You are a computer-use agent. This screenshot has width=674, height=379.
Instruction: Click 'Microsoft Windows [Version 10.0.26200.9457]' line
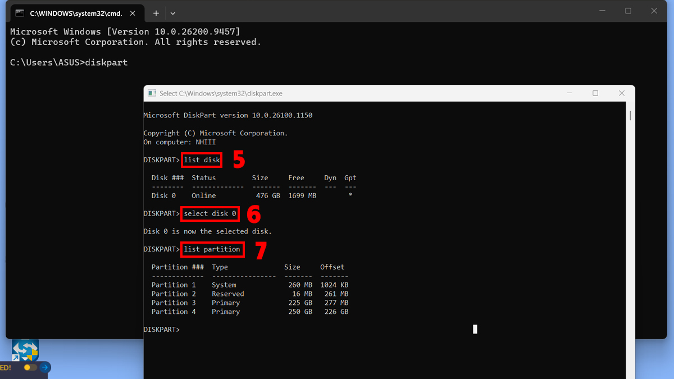click(125, 31)
